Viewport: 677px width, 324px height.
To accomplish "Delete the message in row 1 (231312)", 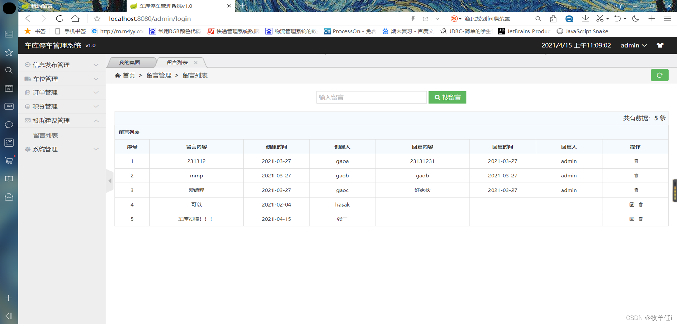I will (636, 161).
